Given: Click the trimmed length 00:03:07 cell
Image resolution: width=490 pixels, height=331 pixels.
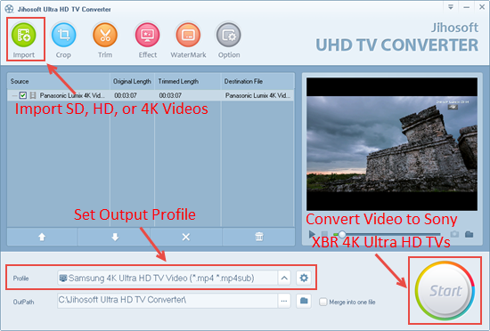Looking at the screenshot, I should pos(170,95).
